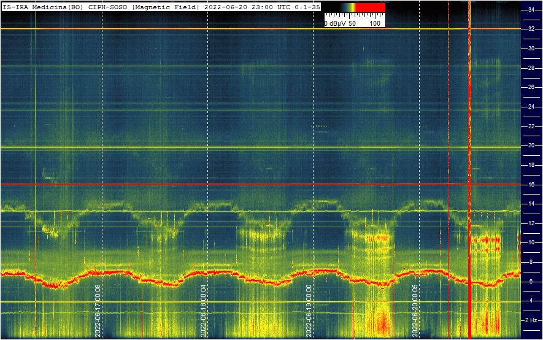This screenshot has height=340, width=543.
Task: Click the 28 frequency axis tick label
Action: 531,68
